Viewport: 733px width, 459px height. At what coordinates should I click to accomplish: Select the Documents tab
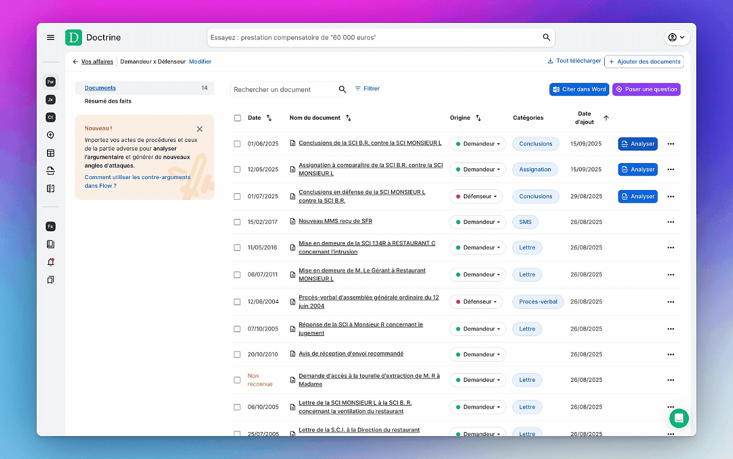[x=100, y=88]
